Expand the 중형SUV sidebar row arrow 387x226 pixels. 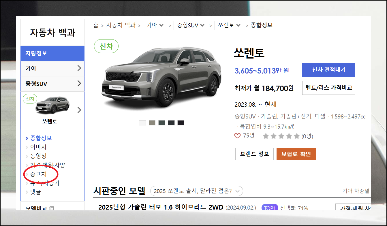coord(79,84)
